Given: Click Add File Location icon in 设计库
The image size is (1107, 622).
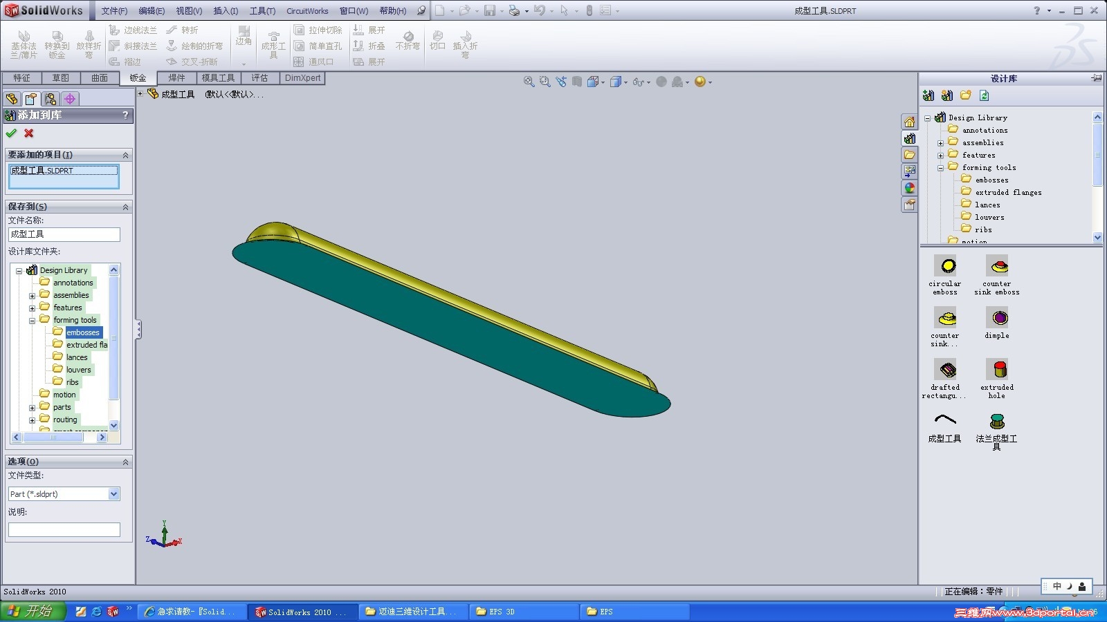Looking at the screenshot, I should click(x=947, y=95).
